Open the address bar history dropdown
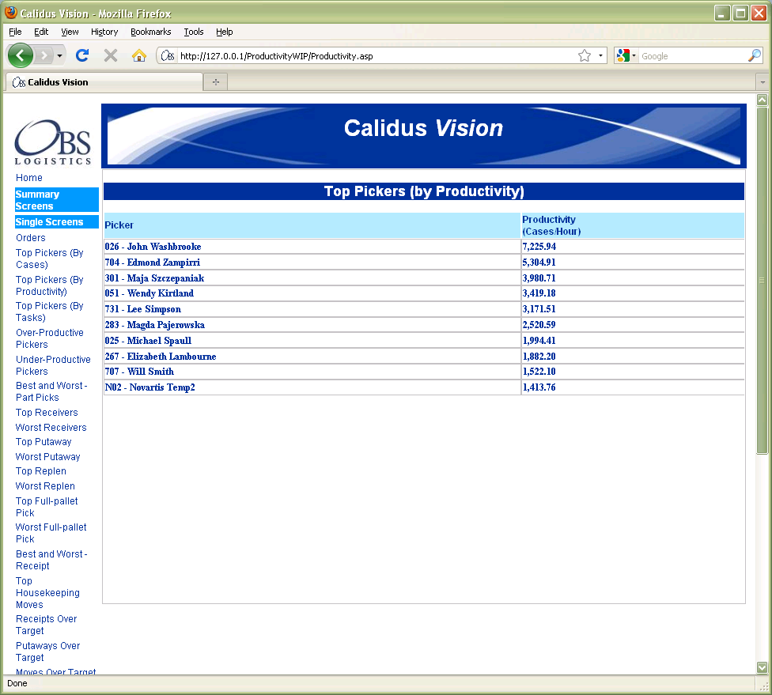The width and height of the screenshot is (772, 695). pos(600,55)
